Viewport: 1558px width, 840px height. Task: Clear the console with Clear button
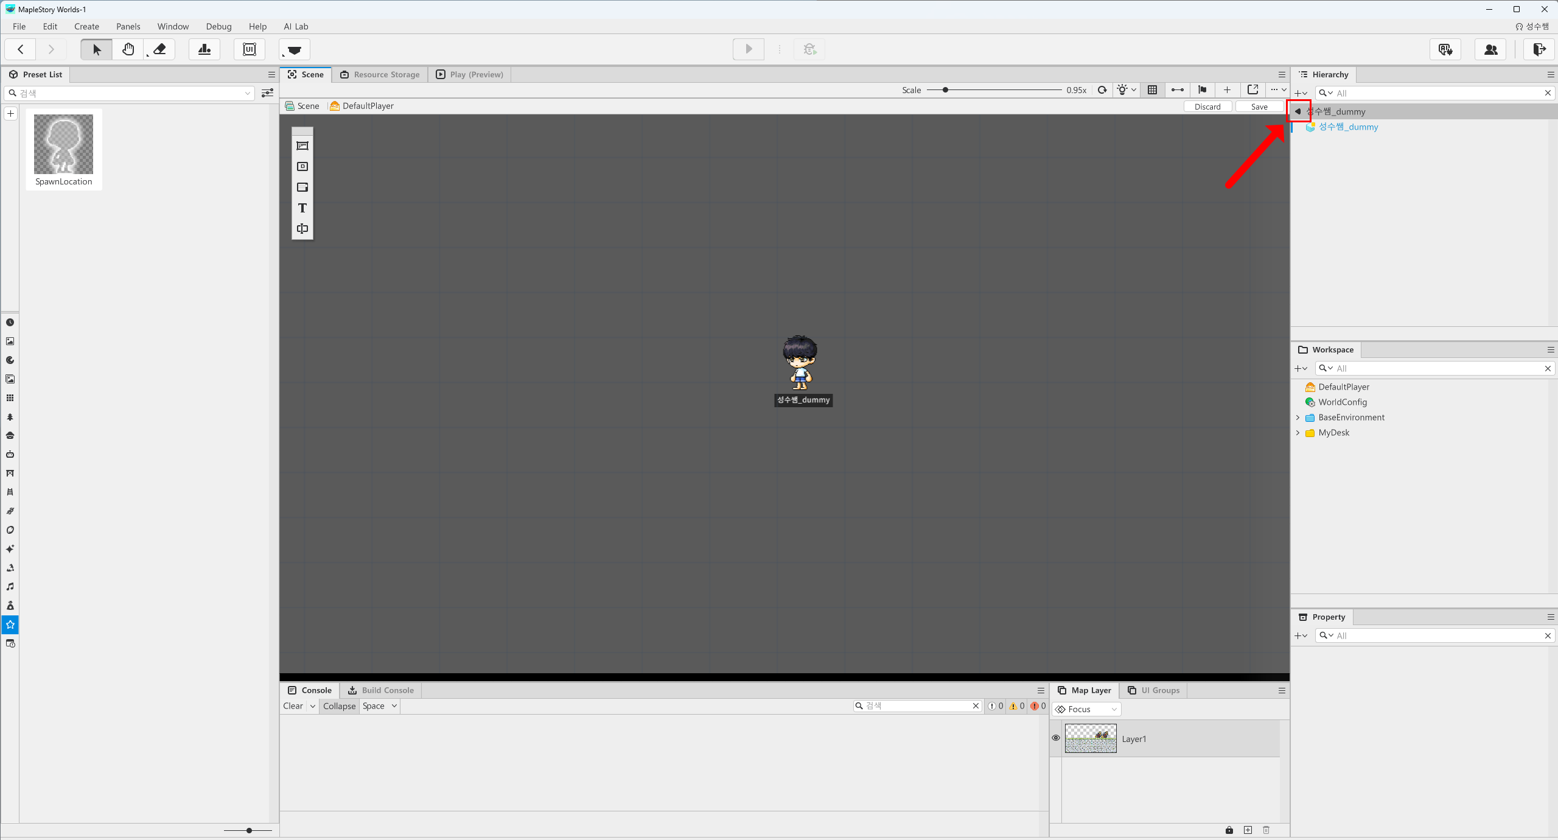coord(293,706)
